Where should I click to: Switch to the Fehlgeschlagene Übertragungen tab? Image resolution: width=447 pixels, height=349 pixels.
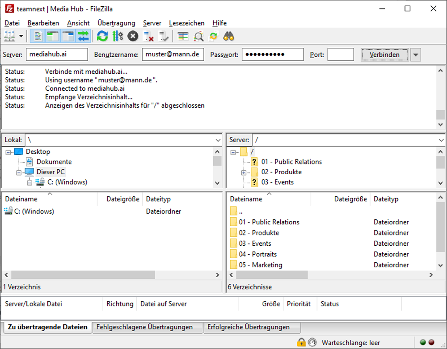tap(148, 327)
